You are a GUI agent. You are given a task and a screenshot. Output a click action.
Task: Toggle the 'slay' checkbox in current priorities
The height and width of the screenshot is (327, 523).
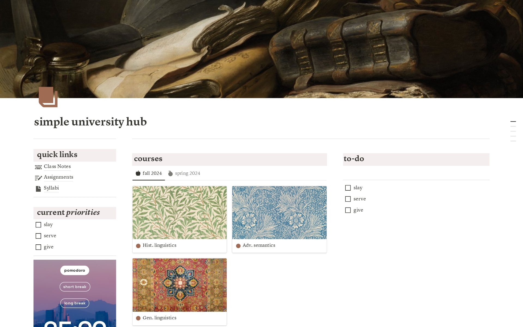coord(38,225)
